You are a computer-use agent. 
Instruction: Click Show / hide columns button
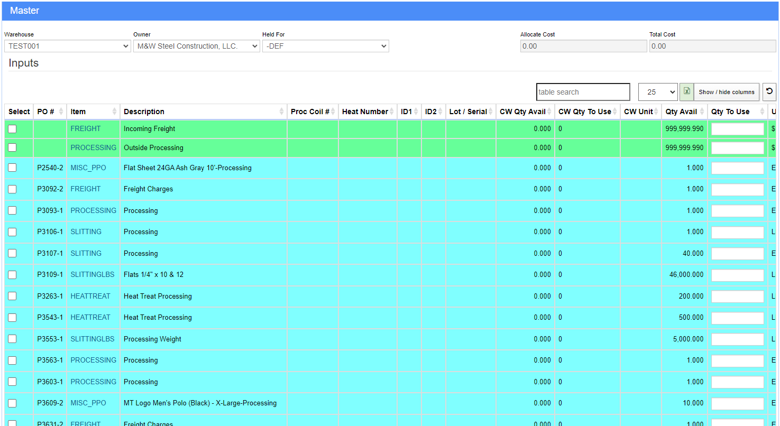pyautogui.click(x=726, y=92)
